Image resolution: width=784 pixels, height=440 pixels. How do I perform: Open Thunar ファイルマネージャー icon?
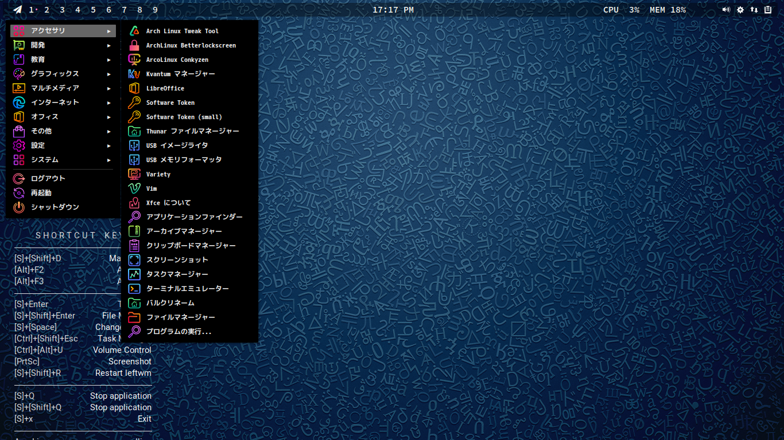pos(134,131)
